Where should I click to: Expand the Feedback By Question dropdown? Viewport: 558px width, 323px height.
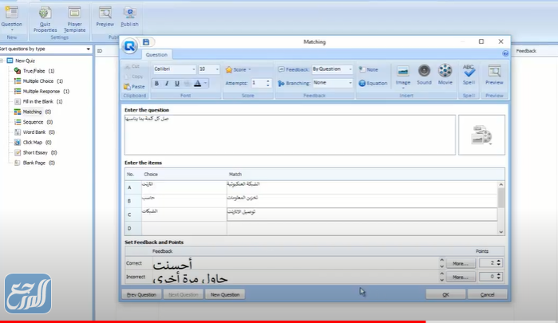(x=349, y=69)
